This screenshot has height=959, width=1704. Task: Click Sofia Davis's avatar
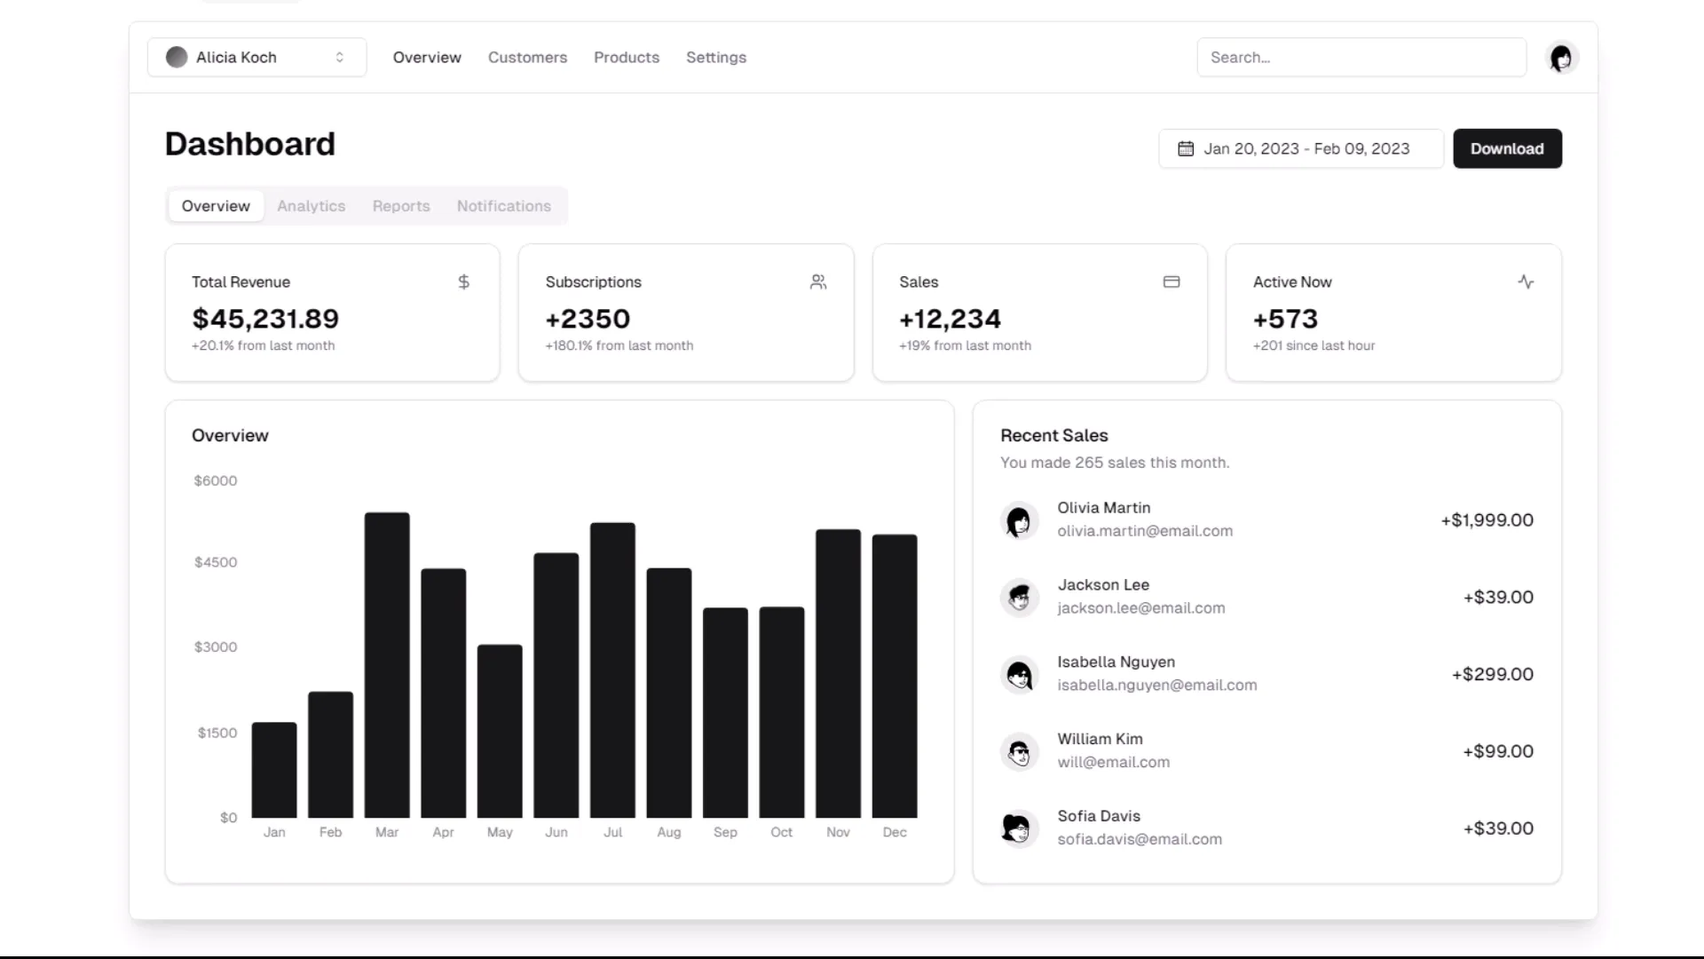(x=1017, y=828)
